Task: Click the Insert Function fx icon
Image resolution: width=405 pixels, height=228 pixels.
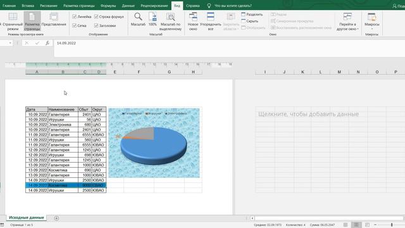Action: tap(47, 43)
